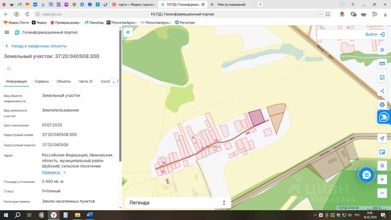Open Росэлторг bookmark

click(x=185, y=22)
